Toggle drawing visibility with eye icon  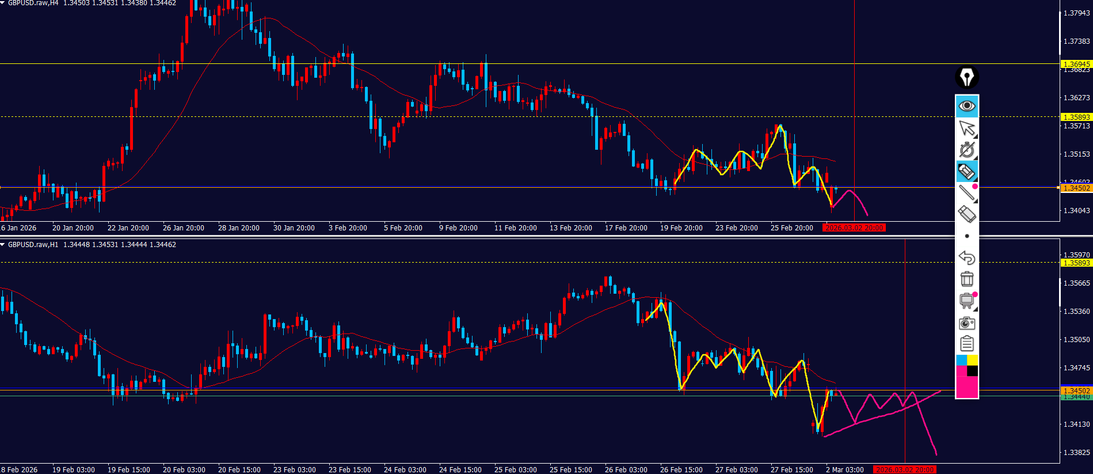pyautogui.click(x=967, y=106)
